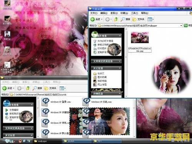The width and height of the screenshot is (192, 144).
Task: Open 编辑(E) menu in Wallpaper window
Action: pos(104,13)
